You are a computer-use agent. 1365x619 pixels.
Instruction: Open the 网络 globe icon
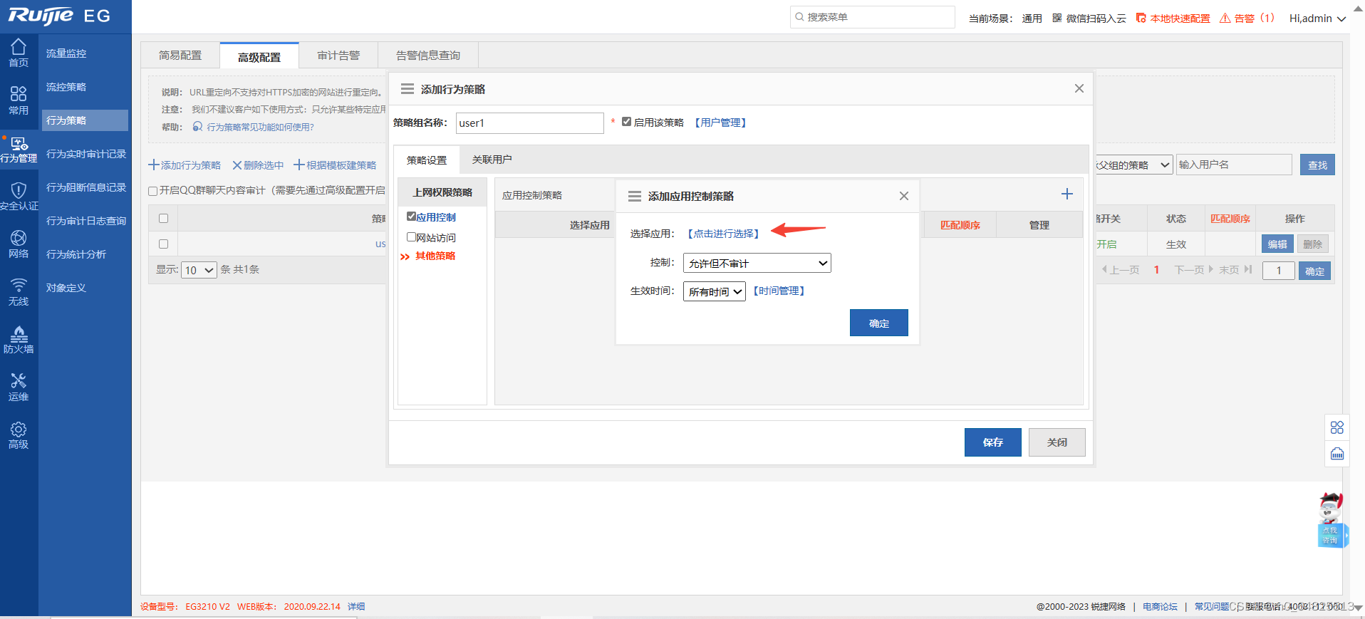[x=19, y=244]
